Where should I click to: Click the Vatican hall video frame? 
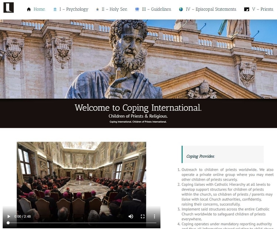82,185
